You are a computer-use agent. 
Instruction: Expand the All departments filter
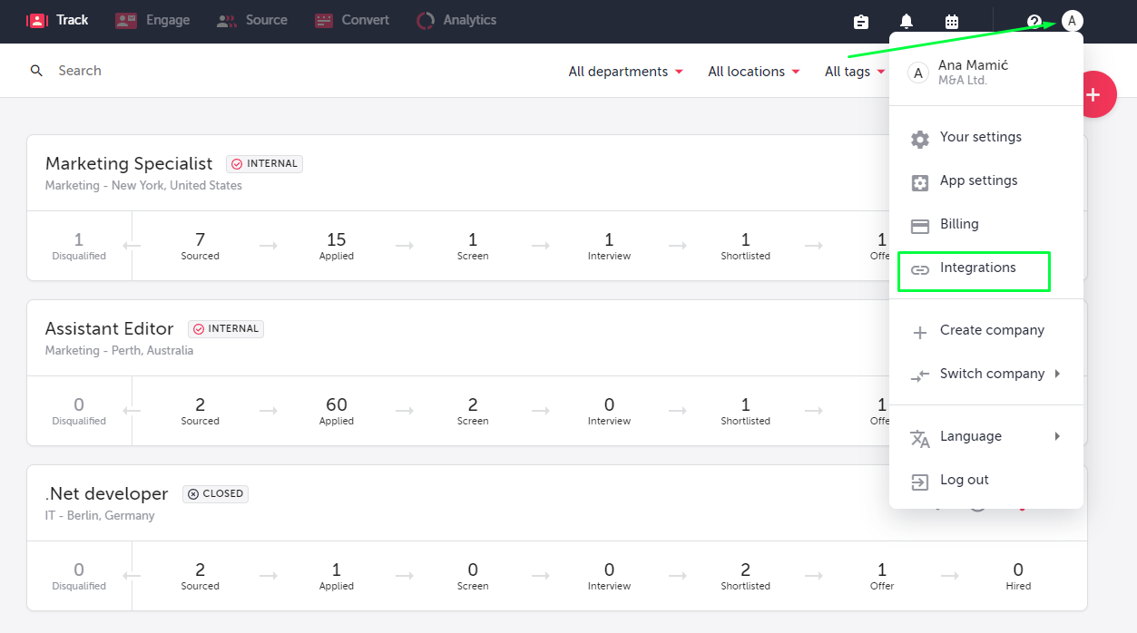[625, 72]
